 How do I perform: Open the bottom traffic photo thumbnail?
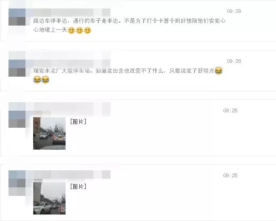click(x=49, y=198)
